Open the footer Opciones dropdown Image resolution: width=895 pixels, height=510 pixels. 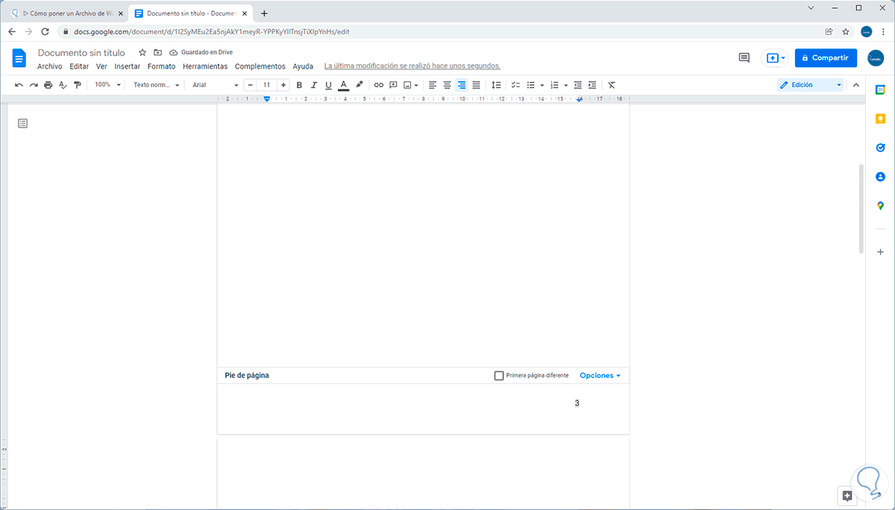tap(600, 376)
